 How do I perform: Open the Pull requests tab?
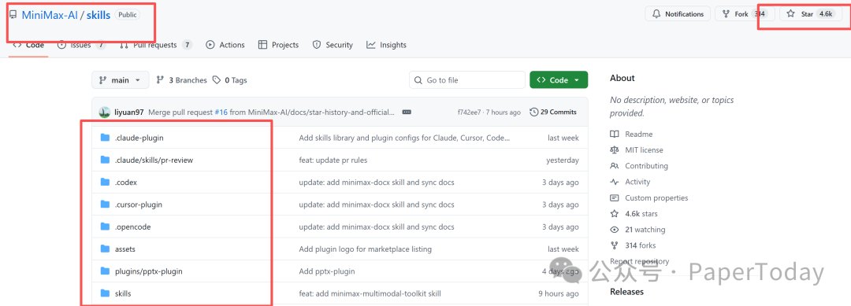tap(156, 45)
